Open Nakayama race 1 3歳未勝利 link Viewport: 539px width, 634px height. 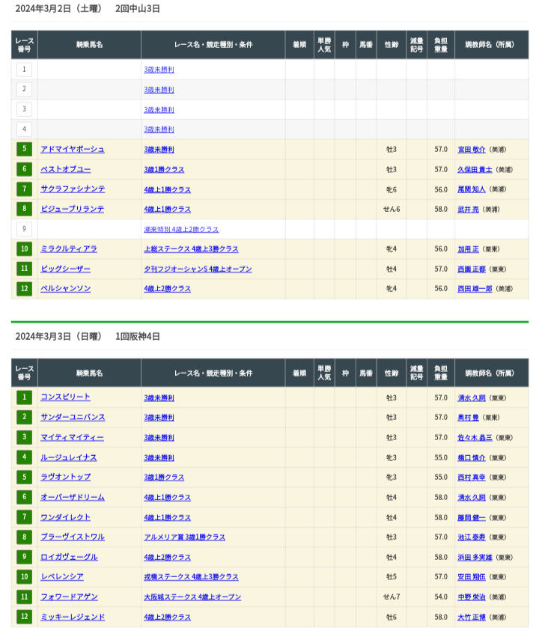coord(159,70)
